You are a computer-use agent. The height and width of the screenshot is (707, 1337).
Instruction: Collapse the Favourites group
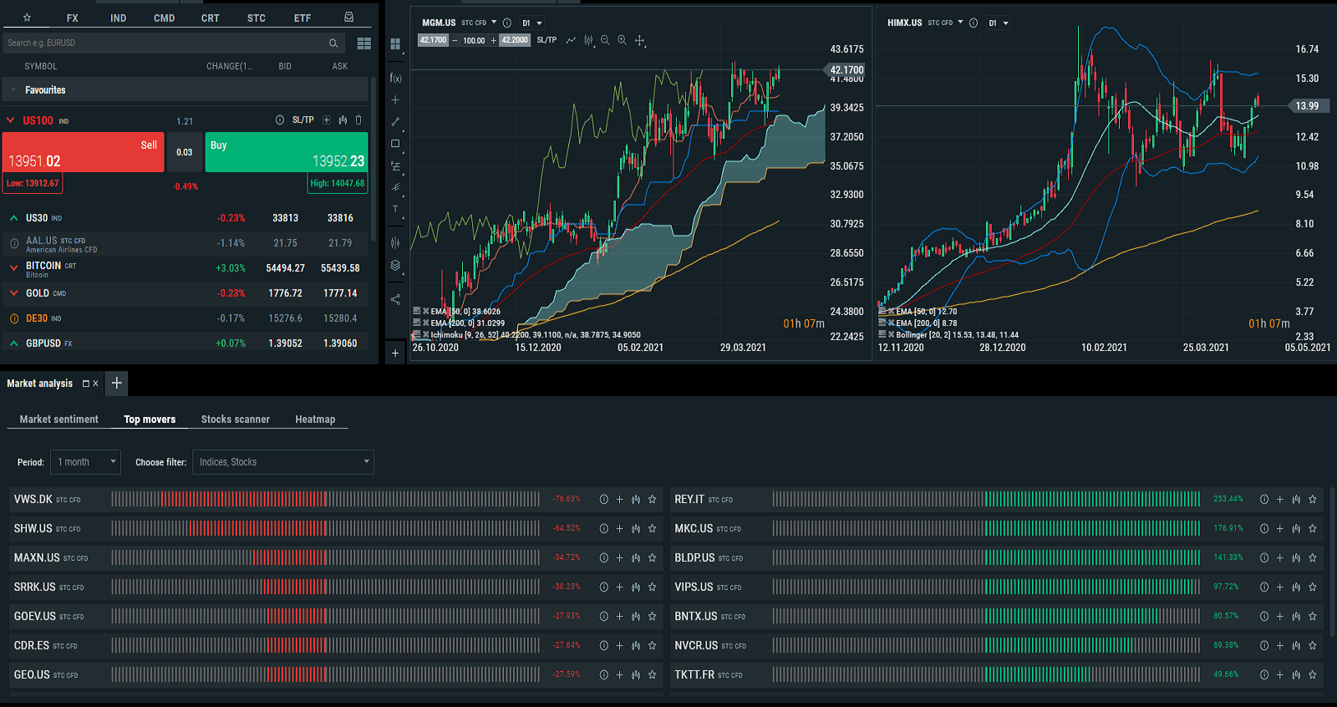[x=13, y=89]
